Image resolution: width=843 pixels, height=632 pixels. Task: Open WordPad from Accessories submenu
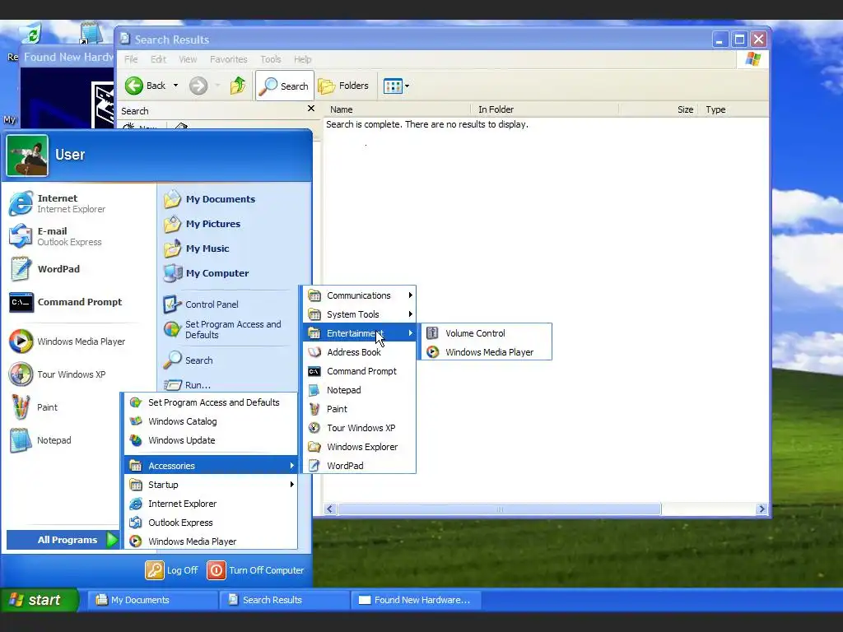tap(359, 466)
